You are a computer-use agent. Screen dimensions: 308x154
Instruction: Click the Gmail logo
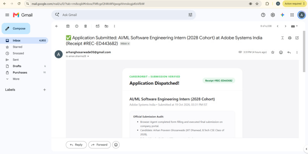pyautogui.click(x=23, y=15)
